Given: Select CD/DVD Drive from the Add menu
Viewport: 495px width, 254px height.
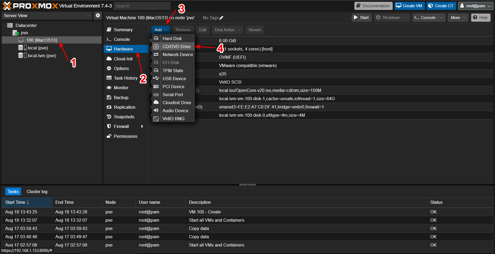Looking at the screenshot, I should pos(176,46).
